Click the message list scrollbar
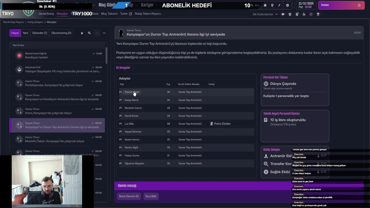370x208 pixels. 106,55
